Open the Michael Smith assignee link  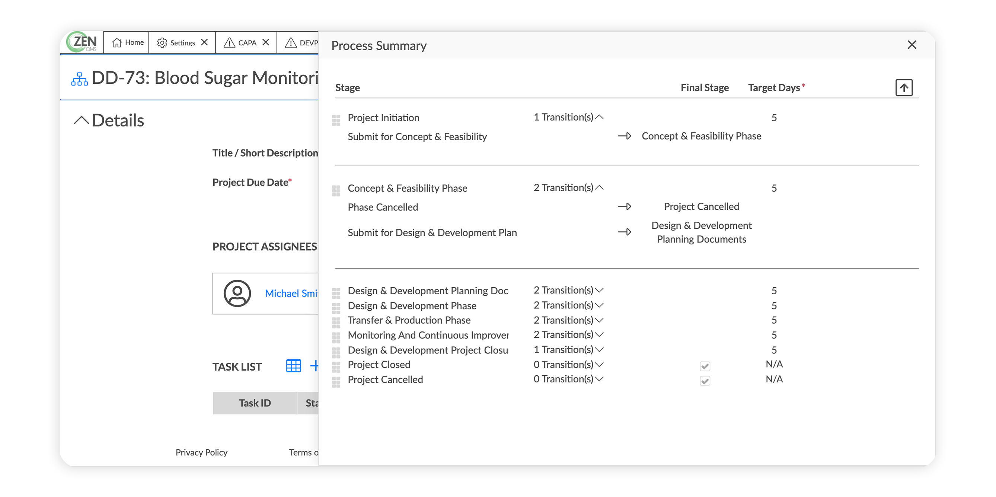[291, 294]
